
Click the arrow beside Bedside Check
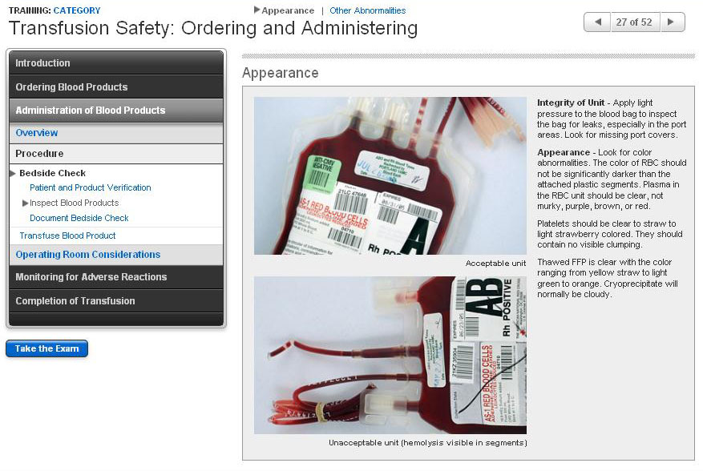click(x=13, y=174)
